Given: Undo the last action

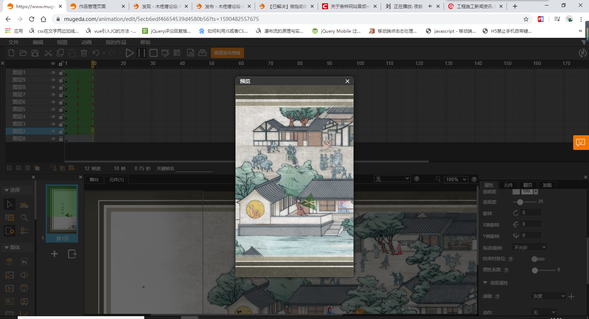Looking at the screenshot, I should click(96, 53).
